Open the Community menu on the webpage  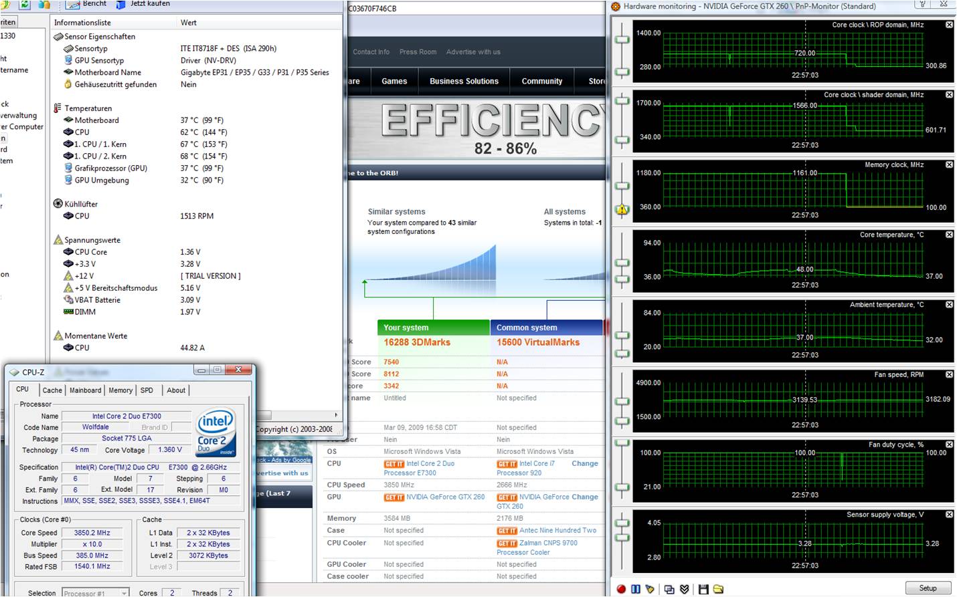pyautogui.click(x=542, y=81)
